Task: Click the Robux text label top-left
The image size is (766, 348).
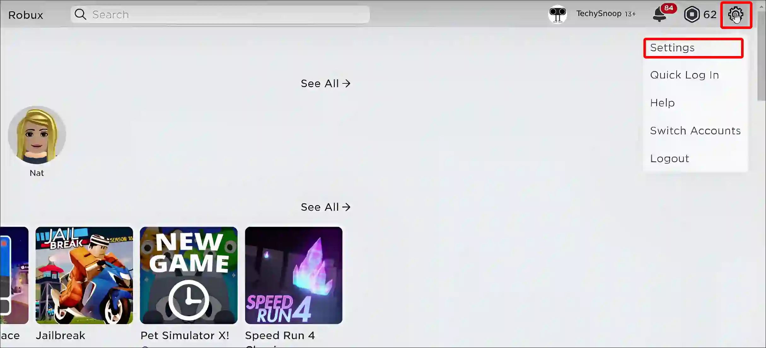Action: coord(26,14)
